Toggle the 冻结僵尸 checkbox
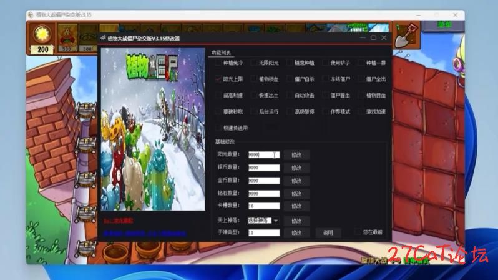Image resolution: width=498 pixels, height=280 pixels. 326,79
